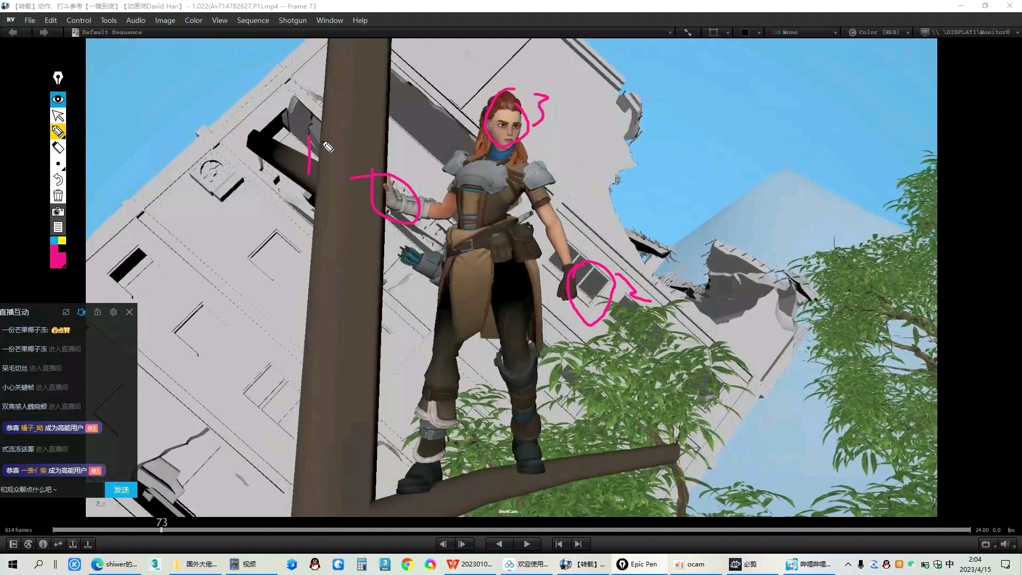Open the Color menu
This screenshot has height=575, width=1022.
[x=193, y=20]
